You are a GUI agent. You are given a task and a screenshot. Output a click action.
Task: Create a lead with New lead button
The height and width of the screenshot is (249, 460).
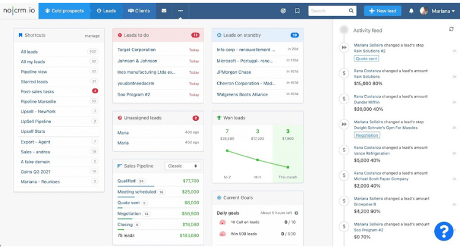coord(383,11)
